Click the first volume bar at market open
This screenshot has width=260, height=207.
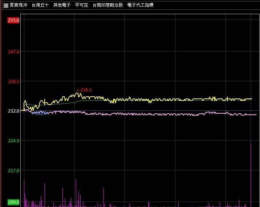[x=24, y=192]
